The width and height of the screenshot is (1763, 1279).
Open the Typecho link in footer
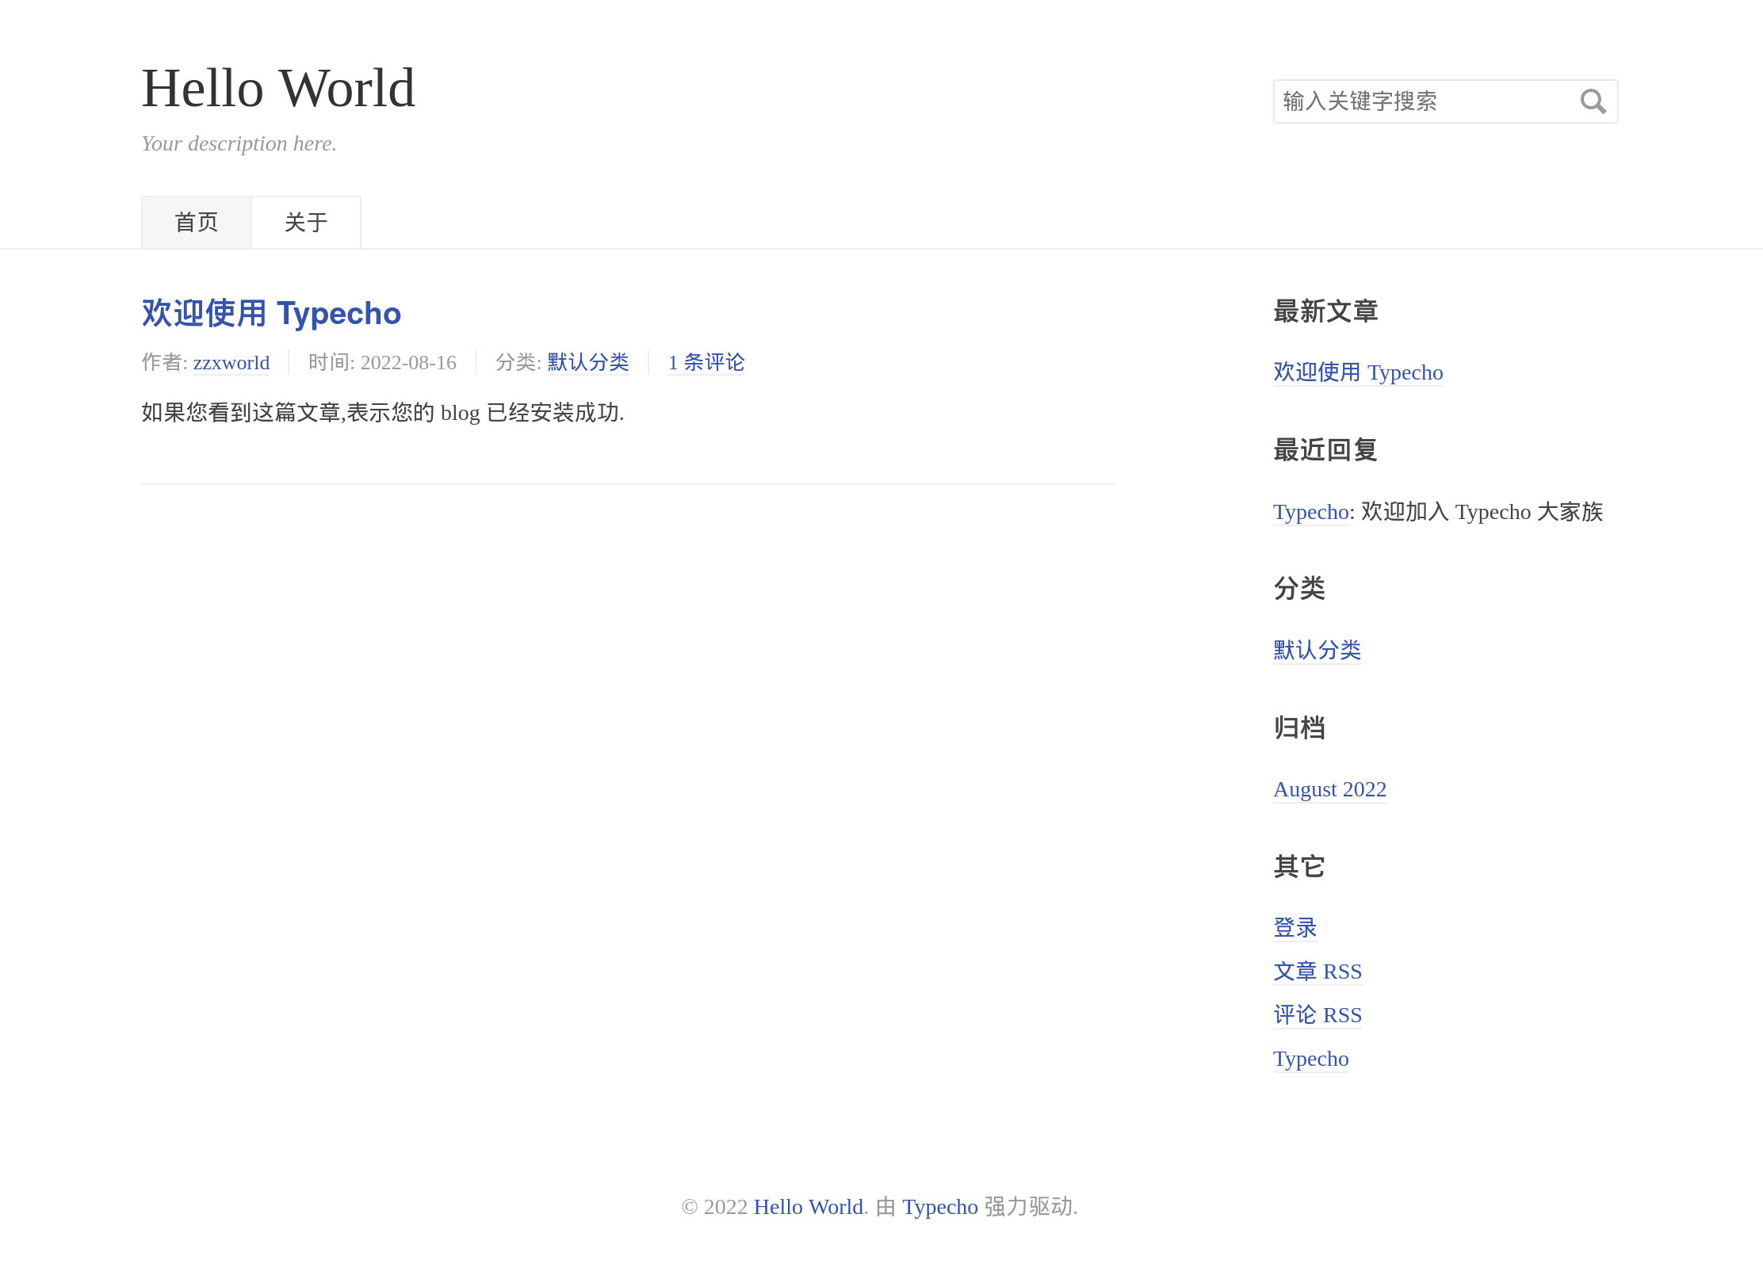click(x=939, y=1207)
